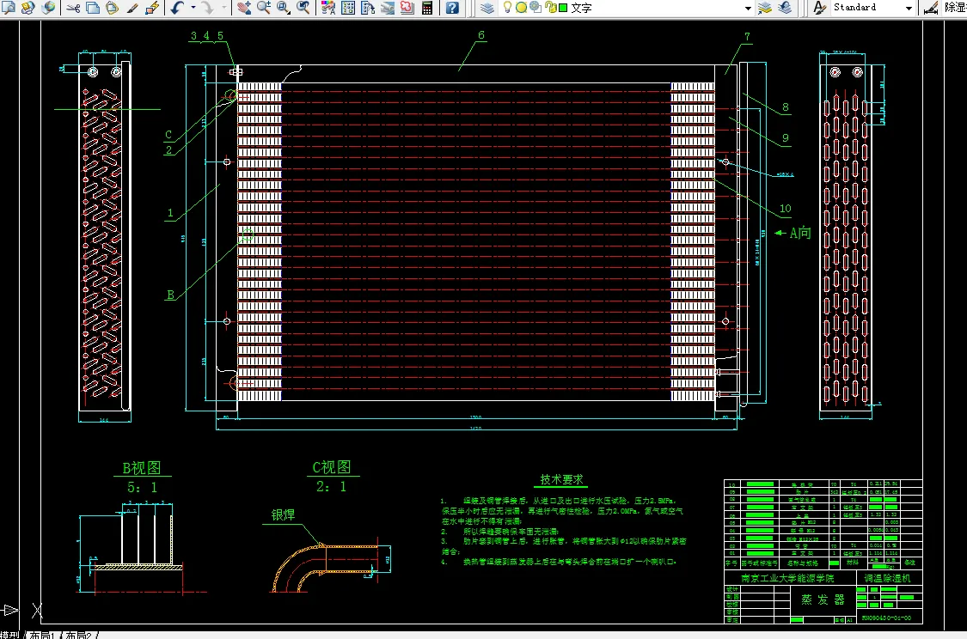Screen dimensions: 967x639
Task: Click the Layer Previous icon
Action: pyautogui.click(x=785, y=8)
